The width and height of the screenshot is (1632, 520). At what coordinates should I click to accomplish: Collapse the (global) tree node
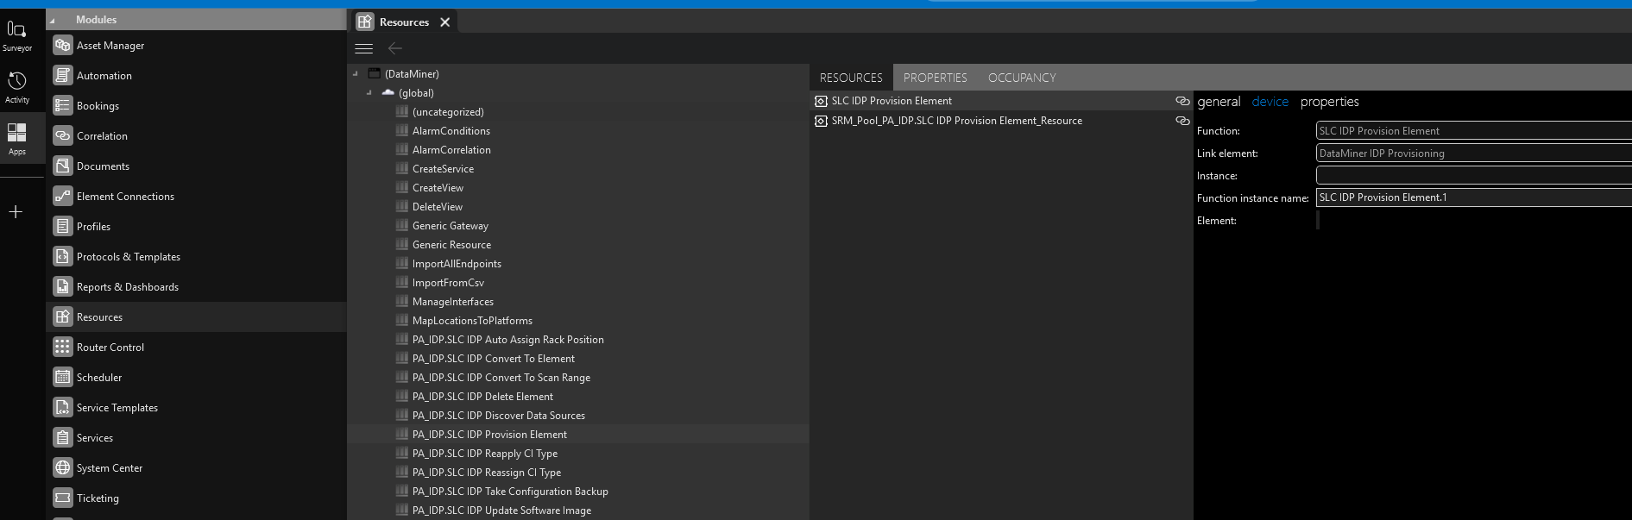[x=369, y=93]
